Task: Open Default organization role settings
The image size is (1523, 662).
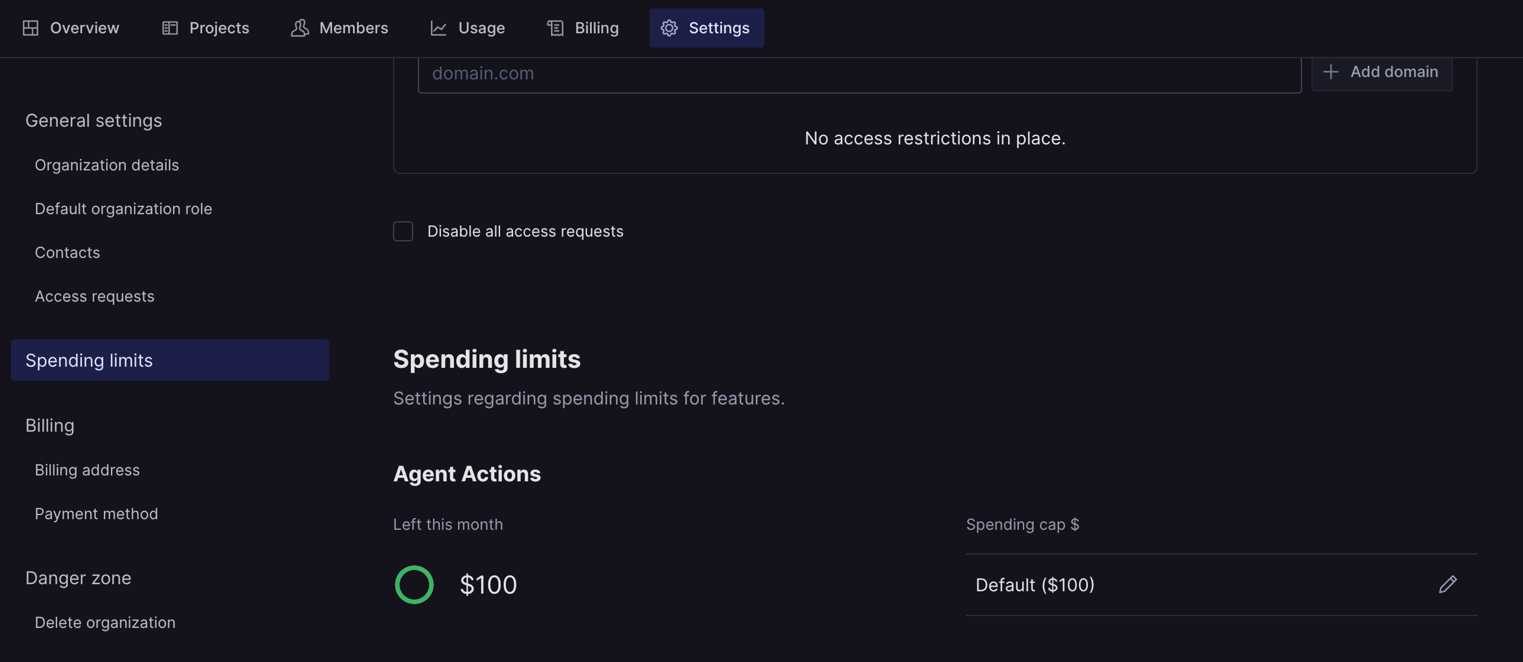Action: (x=123, y=209)
